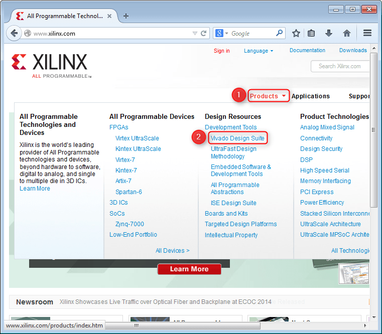Open the Google search engine dropdown
The width and height of the screenshot is (382, 334).
click(x=221, y=34)
